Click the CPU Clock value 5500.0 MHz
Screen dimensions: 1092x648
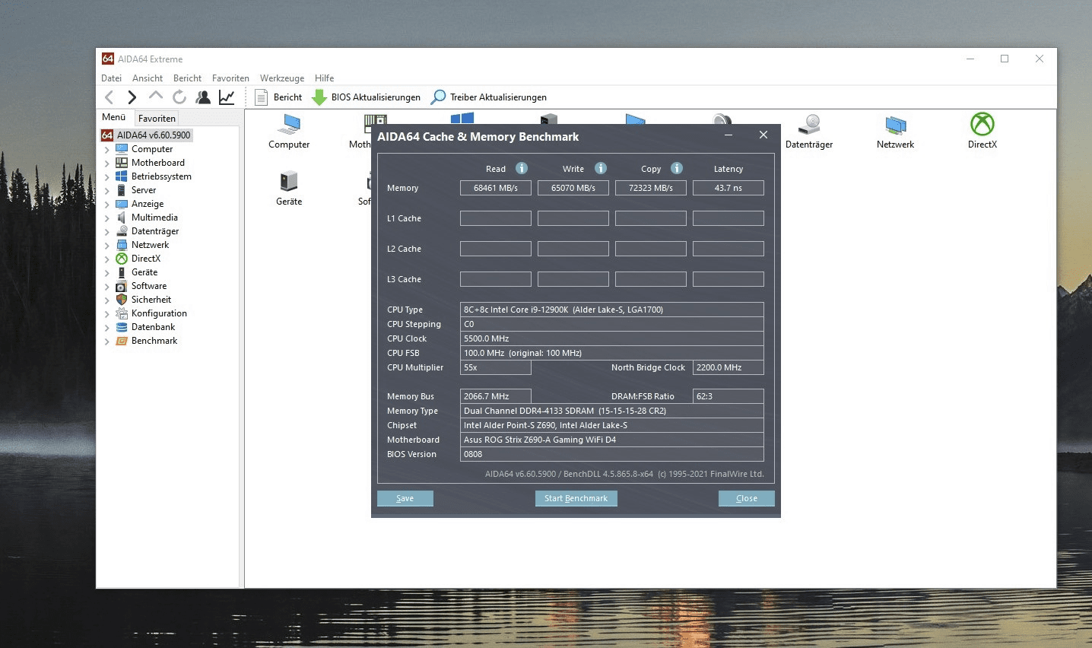click(x=612, y=338)
